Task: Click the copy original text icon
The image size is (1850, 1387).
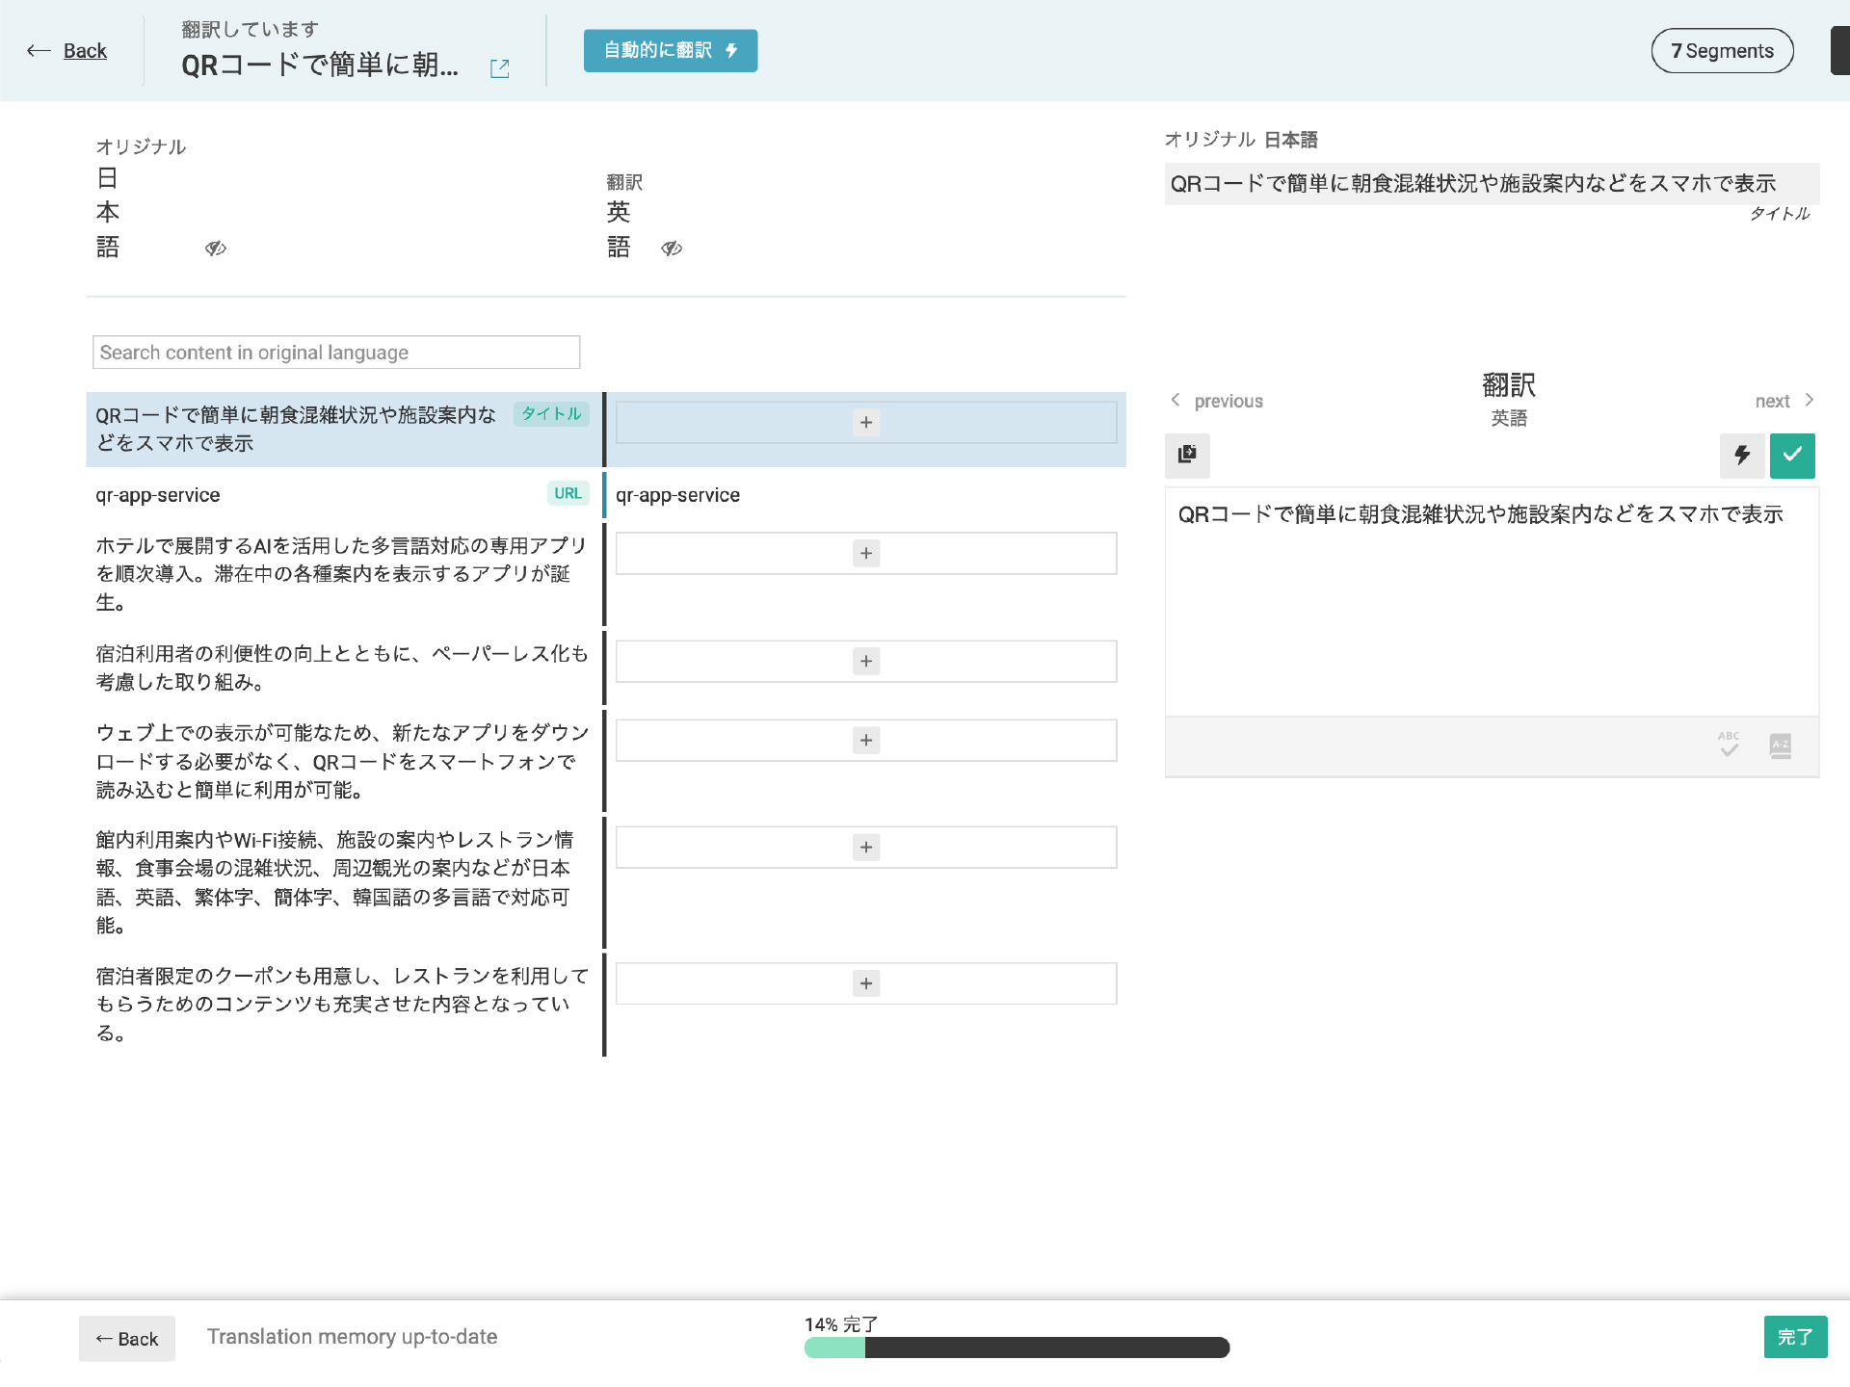Action: click(x=1187, y=455)
